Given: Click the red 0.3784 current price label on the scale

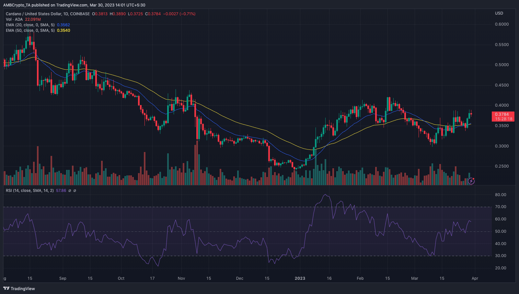Looking at the screenshot, I should point(502,114).
